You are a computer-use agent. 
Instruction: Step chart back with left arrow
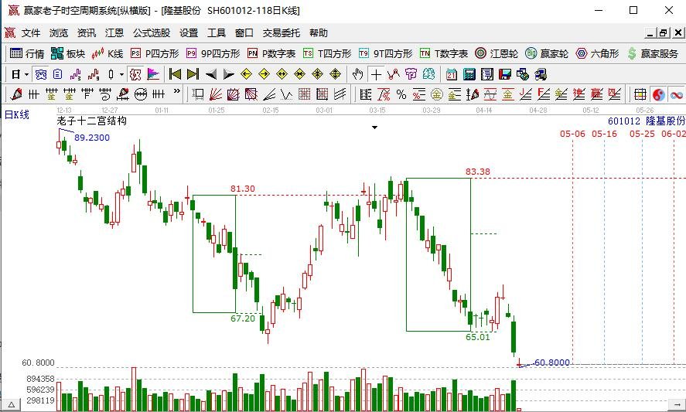point(211,74)
